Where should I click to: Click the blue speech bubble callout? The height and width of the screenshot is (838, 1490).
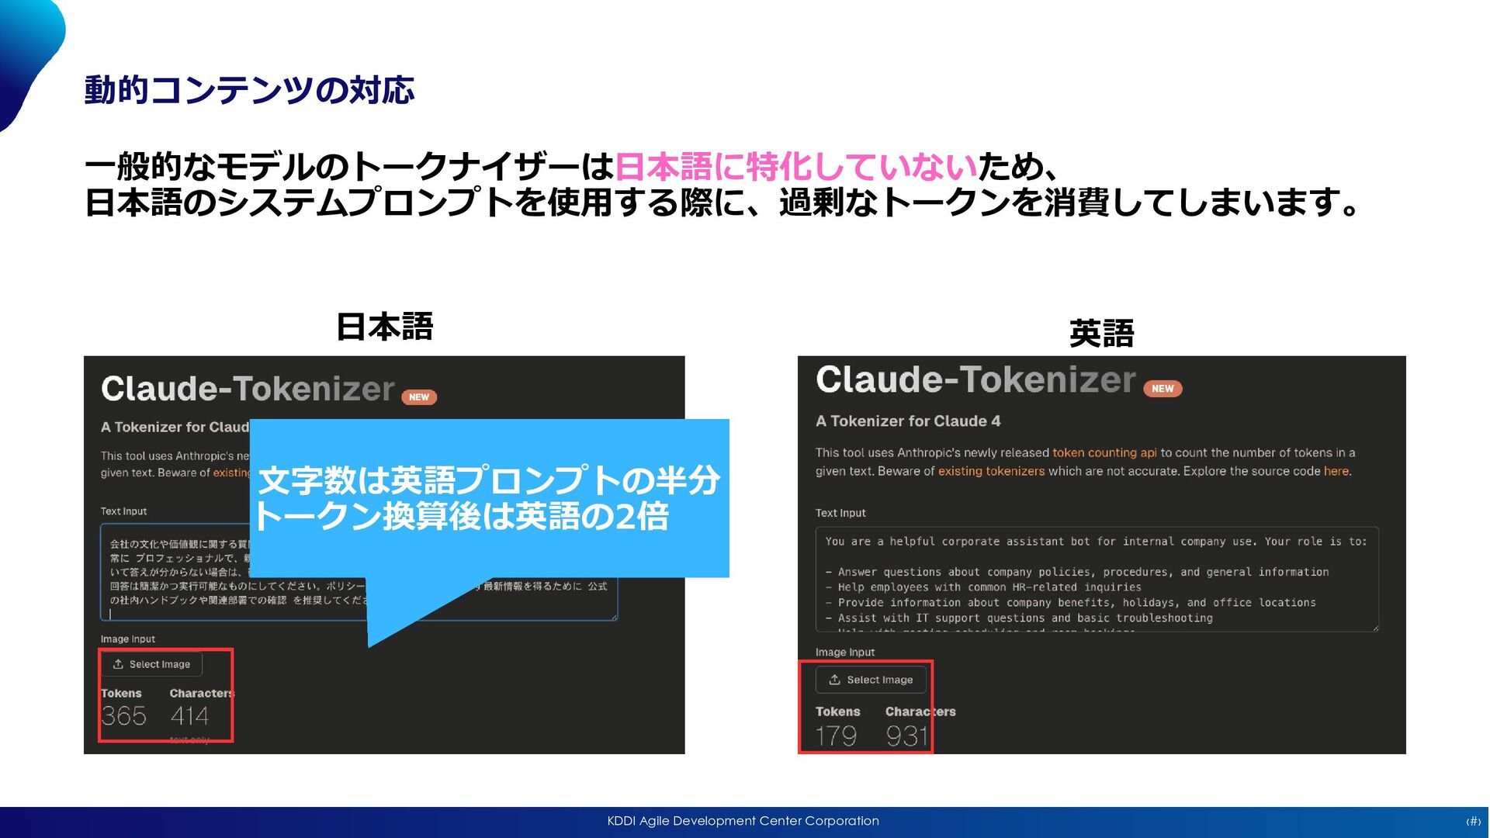489,498
